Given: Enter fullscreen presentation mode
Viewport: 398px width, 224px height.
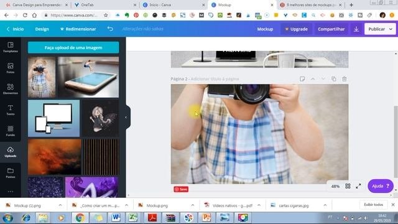Looking at the screenshot, I should click(x=358, y=186).
